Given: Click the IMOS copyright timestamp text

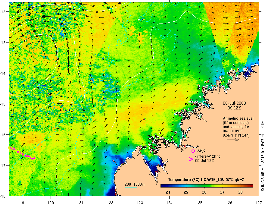Looking at the screenshot, I should [x=263, y=155].
